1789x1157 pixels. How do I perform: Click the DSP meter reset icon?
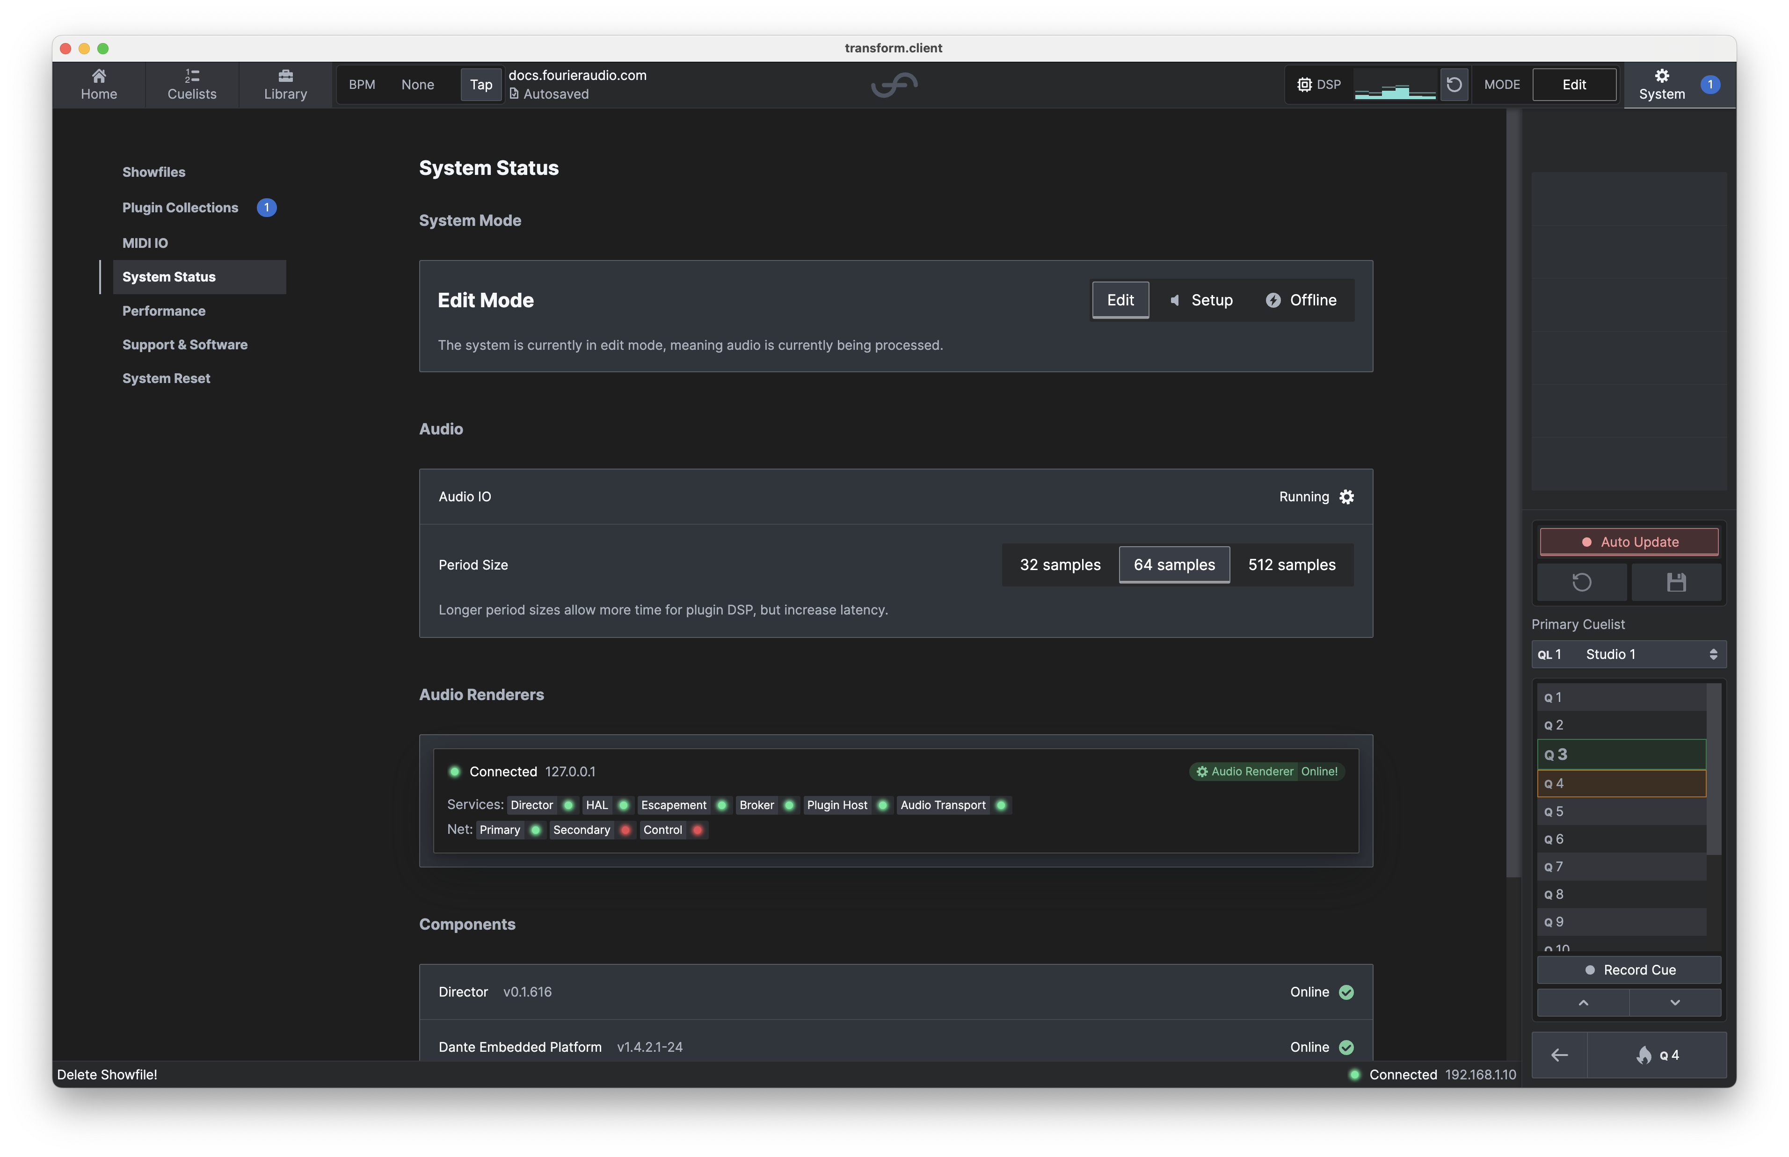[x=1453, y=84]
